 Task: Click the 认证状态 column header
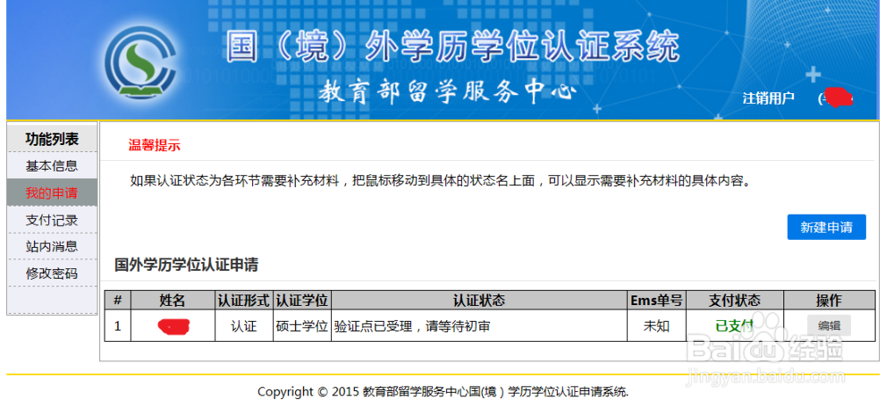[479, 301]
